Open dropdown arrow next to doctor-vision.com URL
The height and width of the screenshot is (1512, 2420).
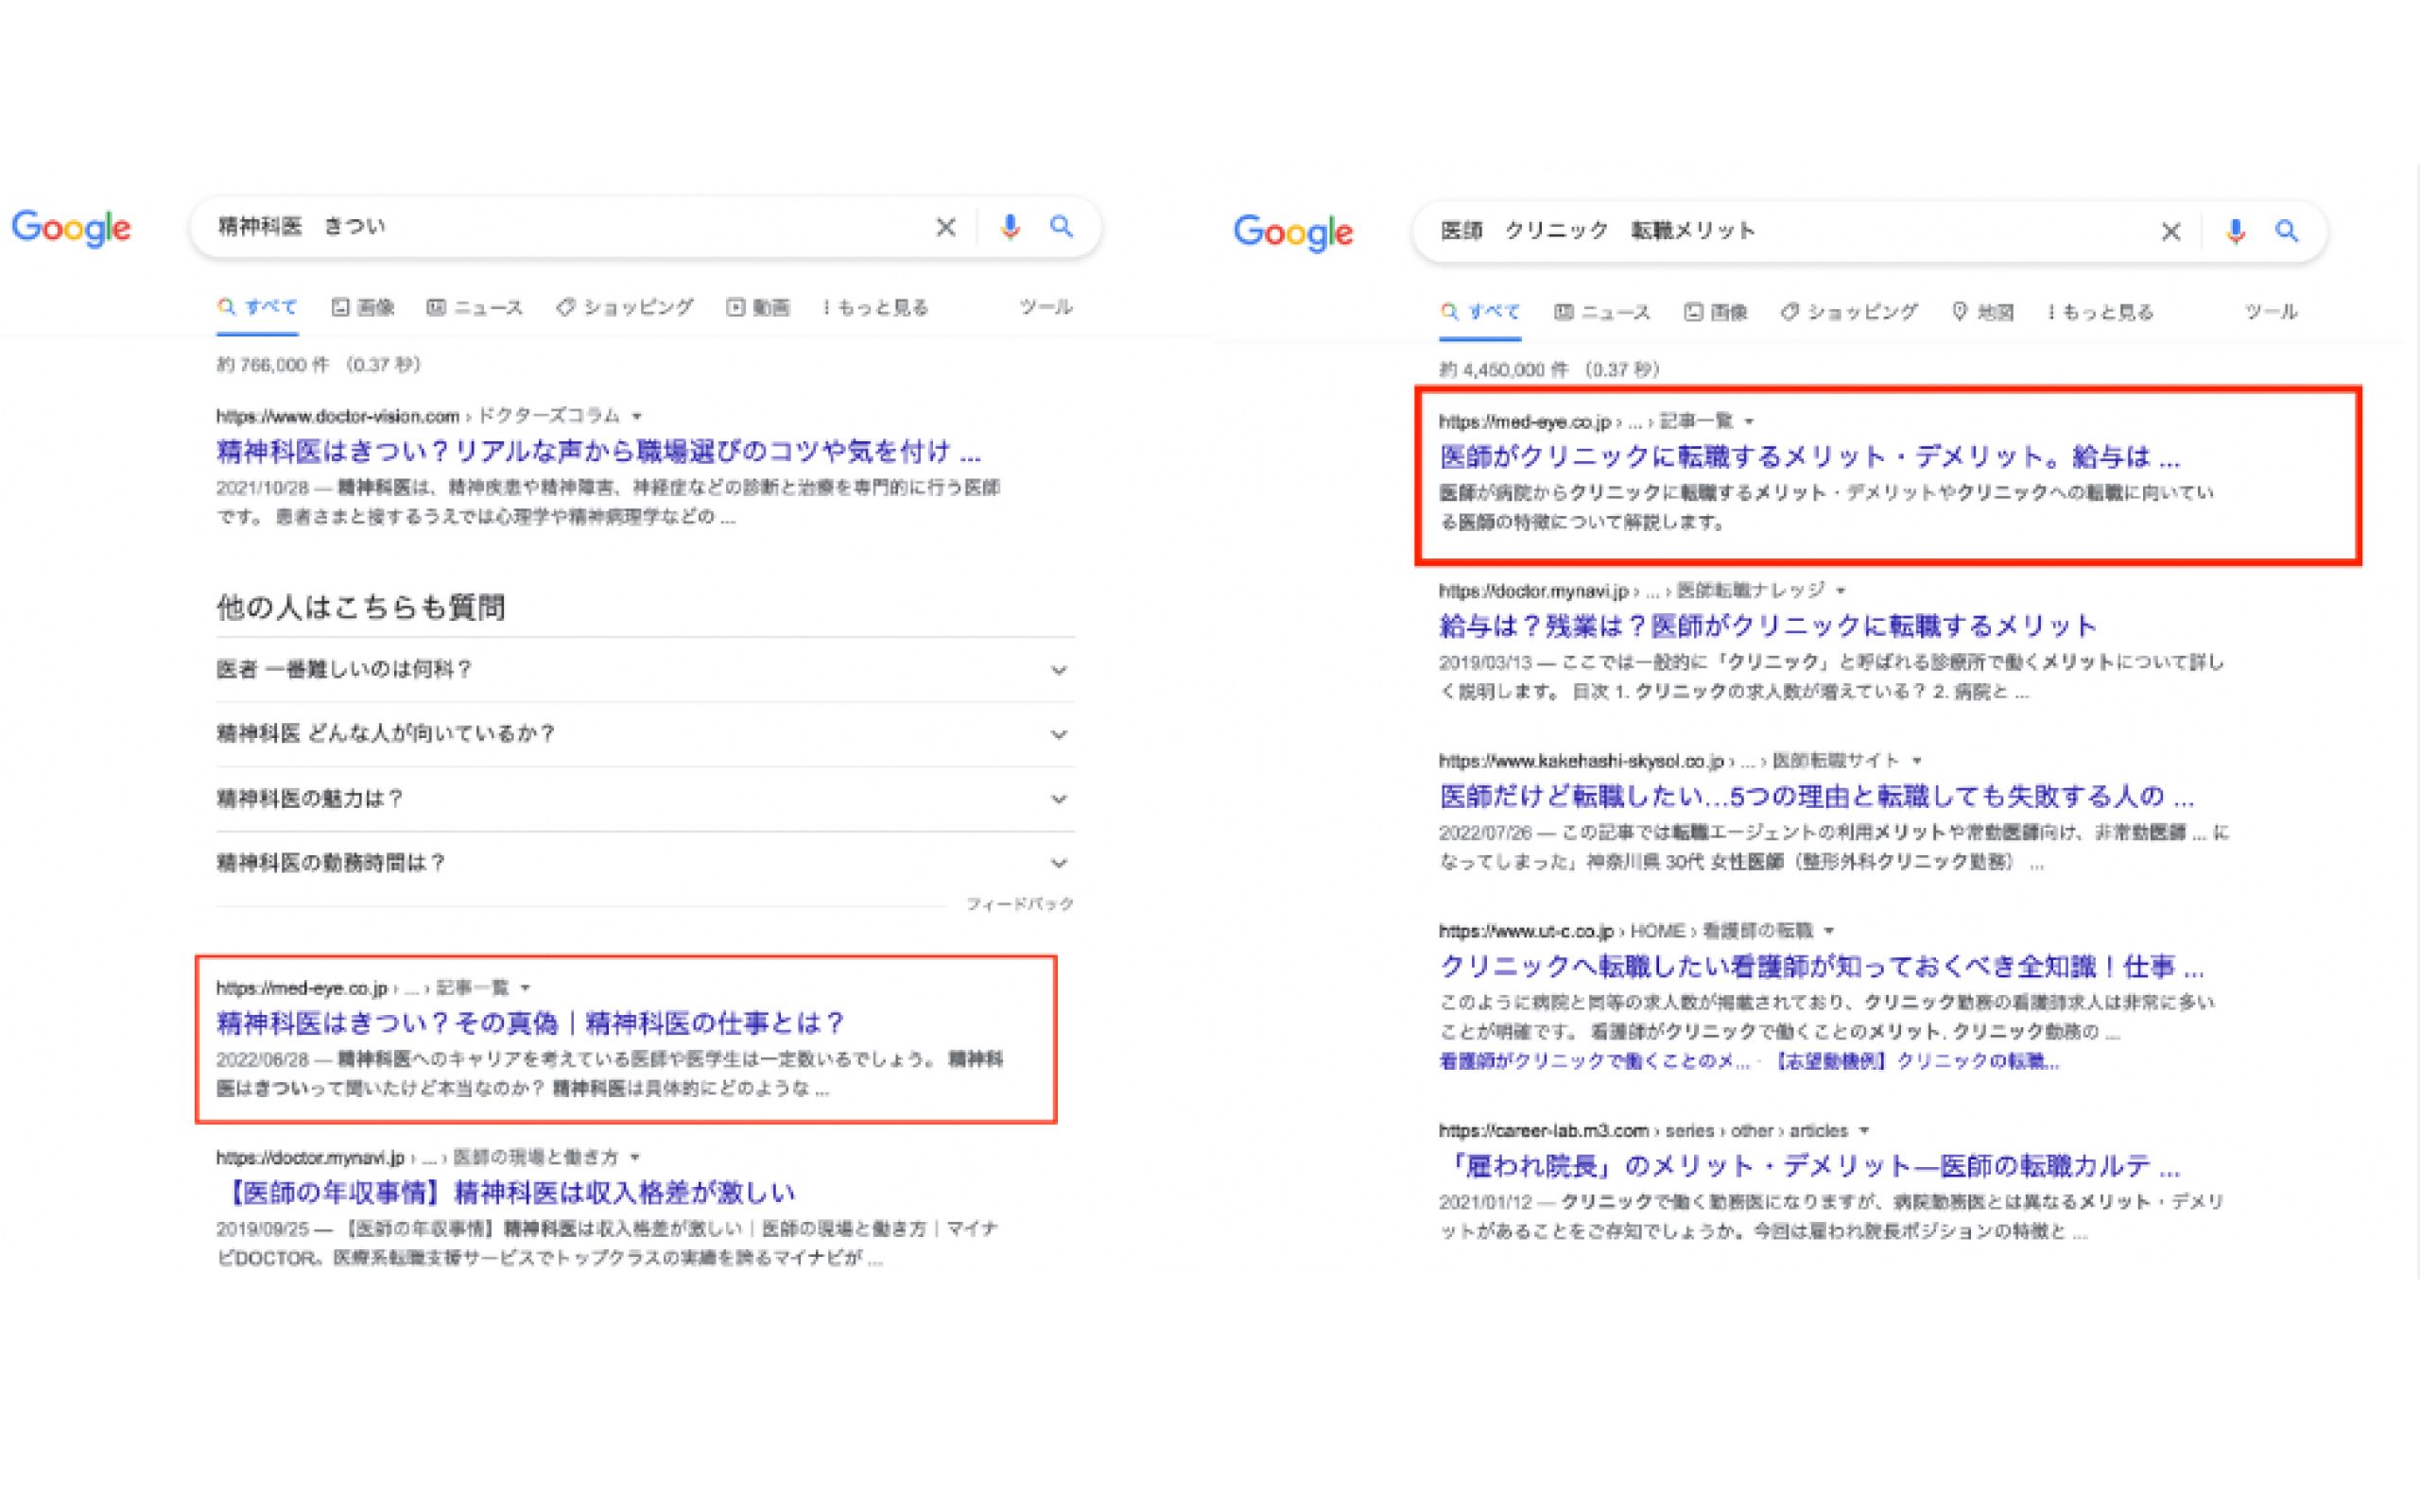pyautogui.click(x=637, y=416)
